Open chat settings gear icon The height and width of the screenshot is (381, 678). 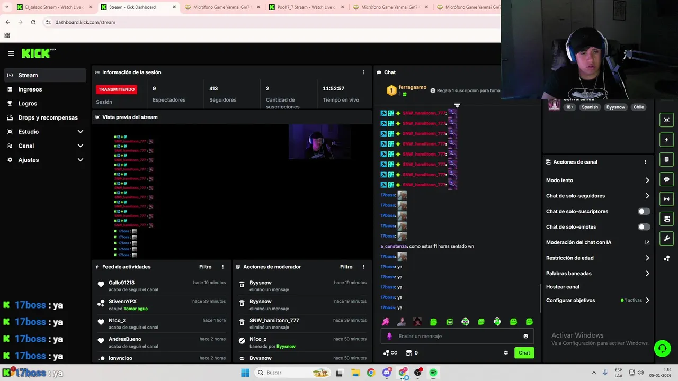pos(506,353)
